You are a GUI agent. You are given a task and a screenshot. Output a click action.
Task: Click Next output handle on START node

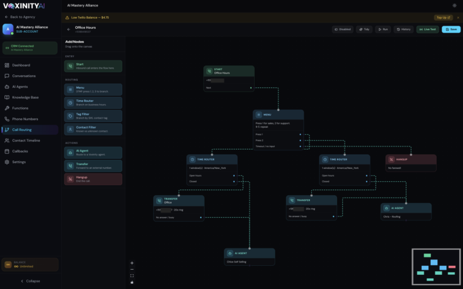[x=251, y=87]
